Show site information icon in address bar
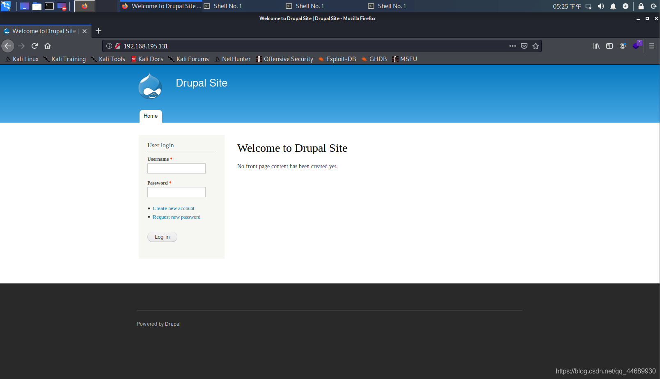 pos(109,46)
